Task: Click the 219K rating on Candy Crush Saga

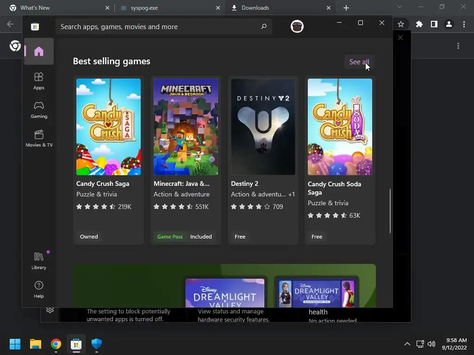Action: tap(125, 207)
